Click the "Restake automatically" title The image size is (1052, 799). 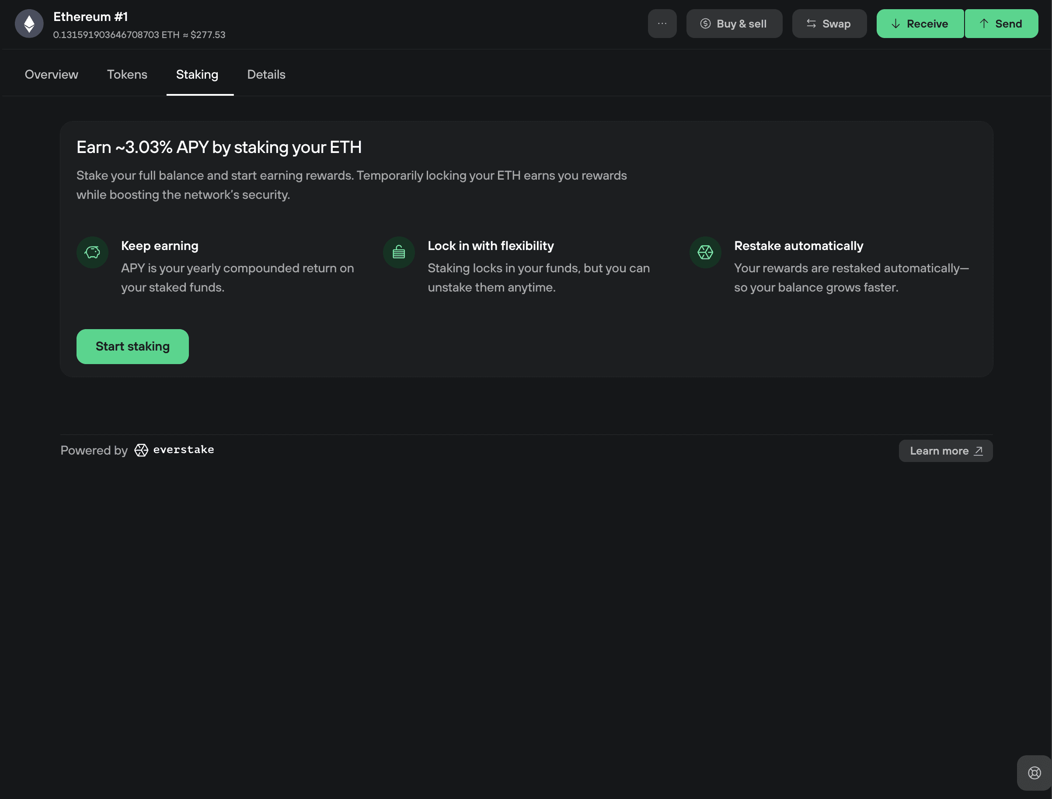click(x=798, y=246)
